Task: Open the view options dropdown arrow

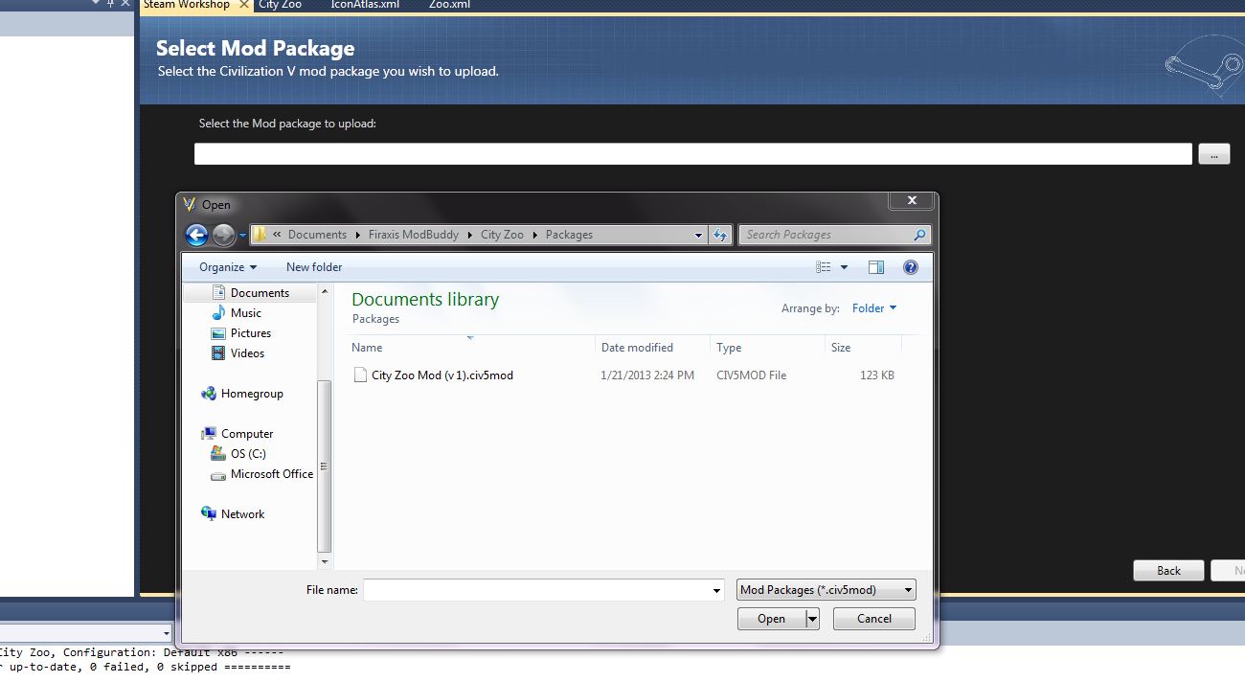Action: (844, 267)
